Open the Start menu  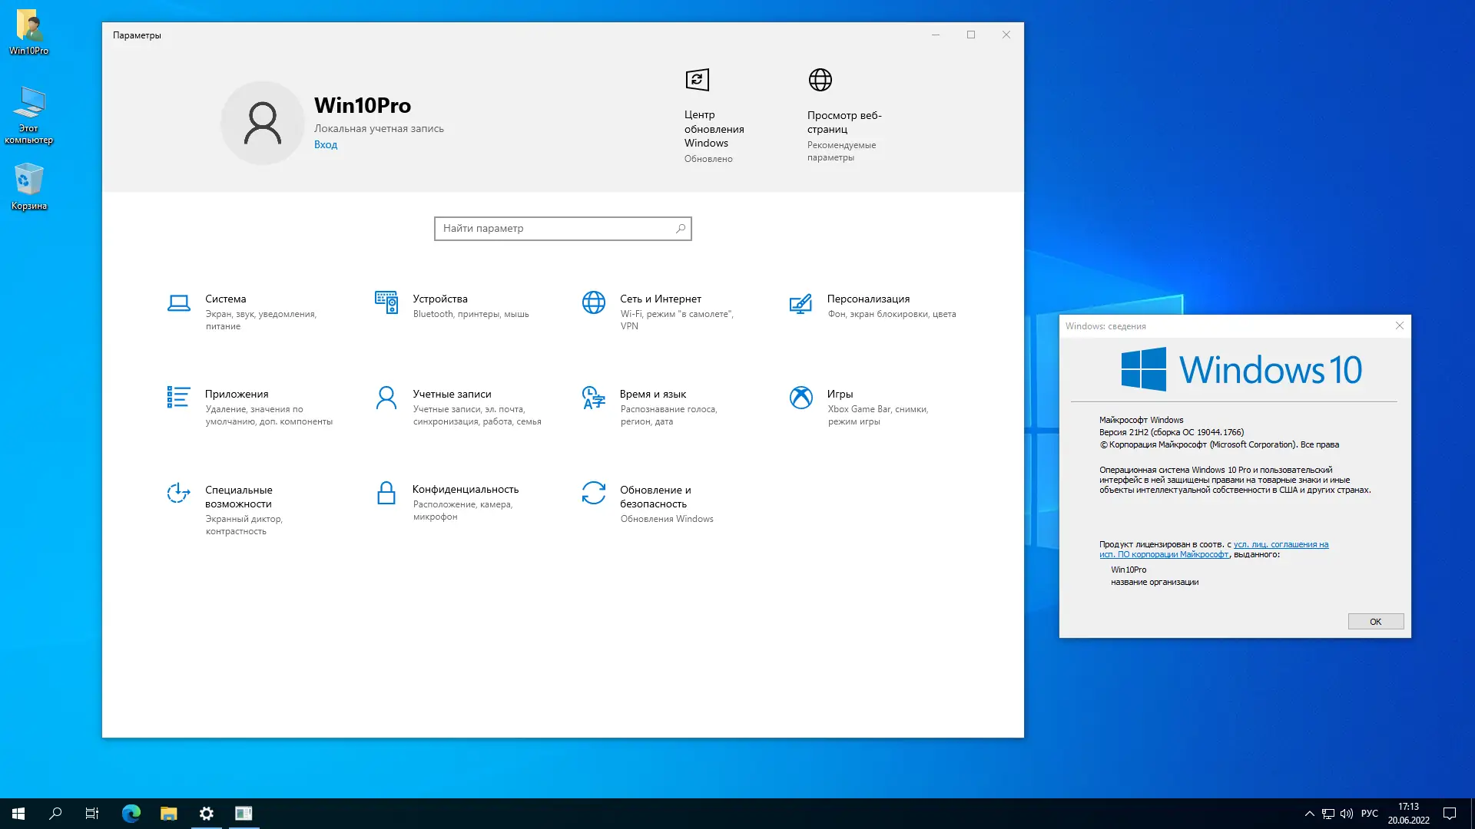17,813
